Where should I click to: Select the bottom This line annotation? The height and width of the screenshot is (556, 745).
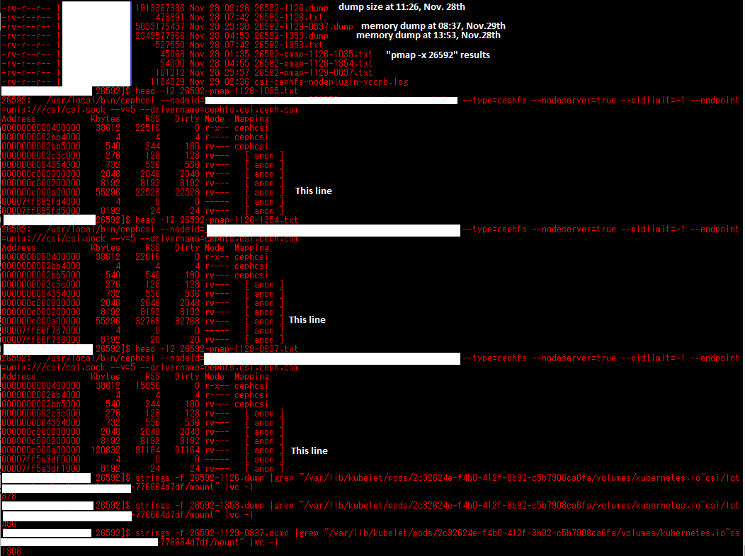pyautogui.click(x=309, y=451)
